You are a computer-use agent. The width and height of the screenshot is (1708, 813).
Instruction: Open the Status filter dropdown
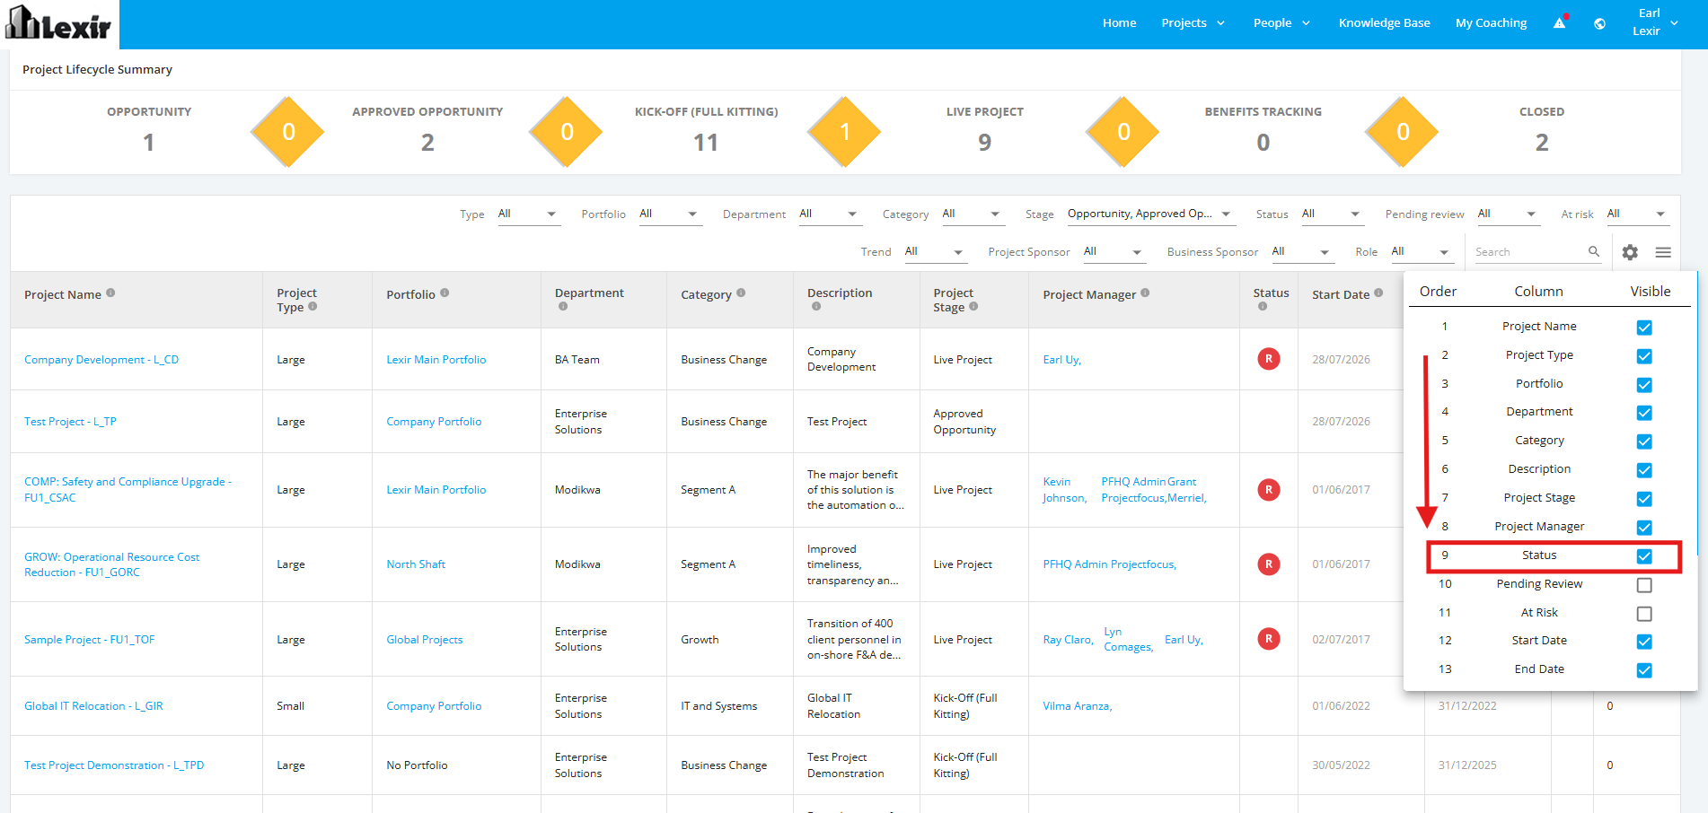[1334, 214]
